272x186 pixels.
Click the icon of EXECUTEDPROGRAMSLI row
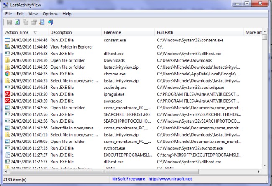click(x=7, y=155)
